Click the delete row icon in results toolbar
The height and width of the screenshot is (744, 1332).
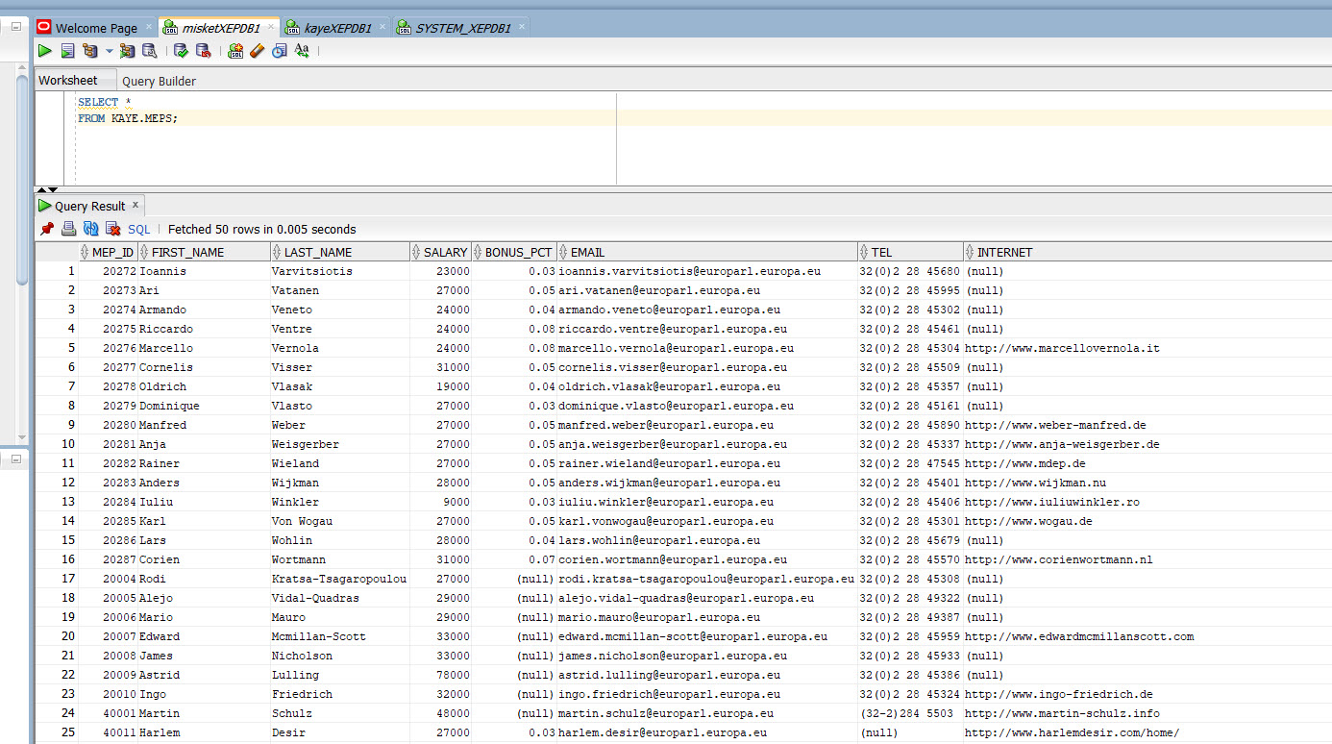[x=113, y=229]
